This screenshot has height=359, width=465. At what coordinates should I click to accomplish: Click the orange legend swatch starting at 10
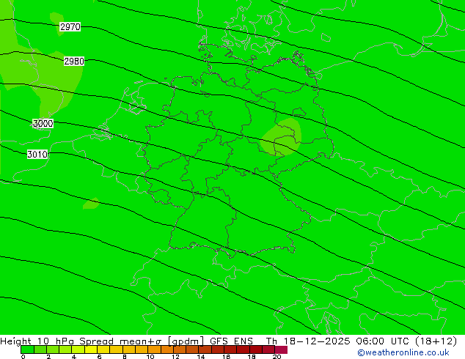[154, 349]
